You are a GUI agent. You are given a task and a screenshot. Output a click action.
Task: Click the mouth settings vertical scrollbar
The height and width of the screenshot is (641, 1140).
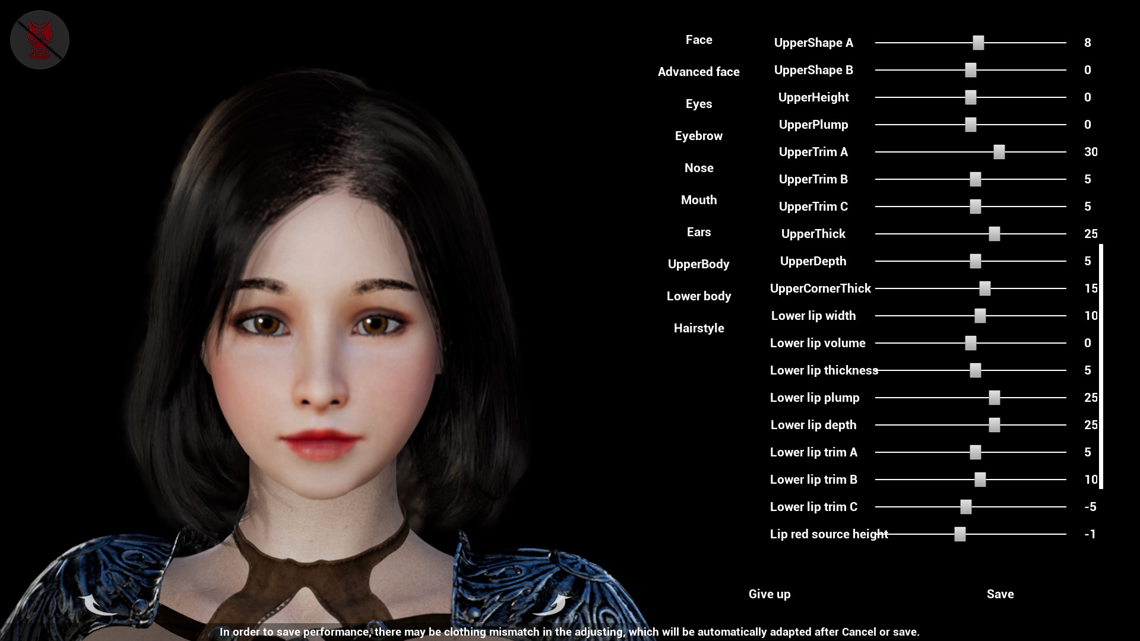[x=1101, y=366]
